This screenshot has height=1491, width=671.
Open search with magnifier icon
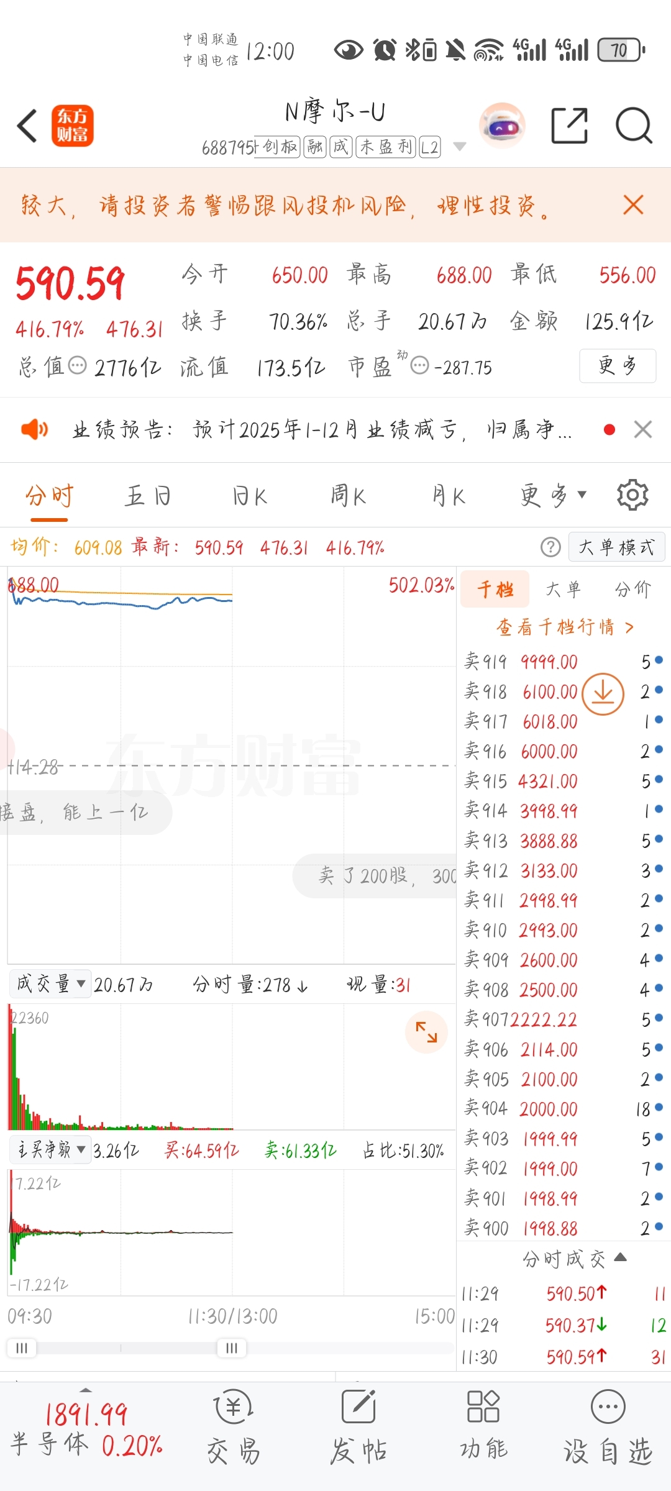point(634,125)
